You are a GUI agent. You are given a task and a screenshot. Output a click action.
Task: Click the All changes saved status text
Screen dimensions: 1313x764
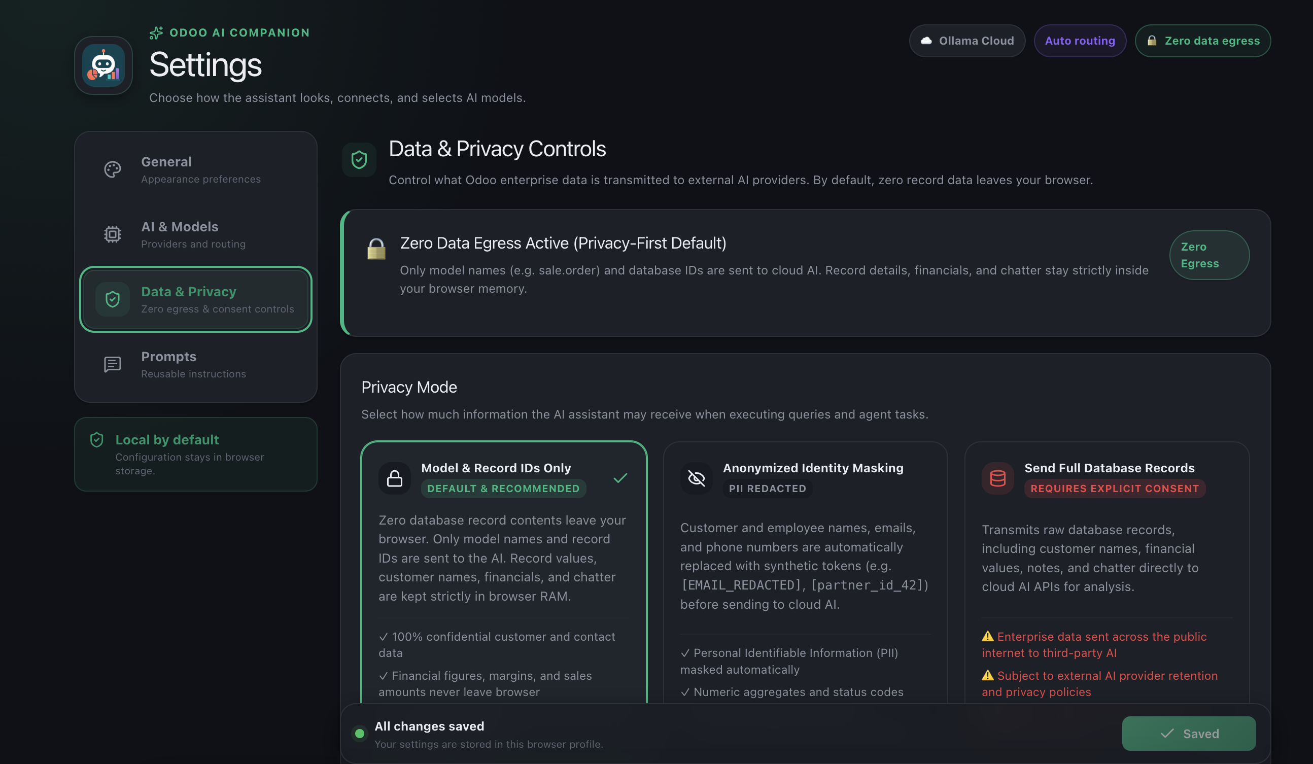(429, 726)
